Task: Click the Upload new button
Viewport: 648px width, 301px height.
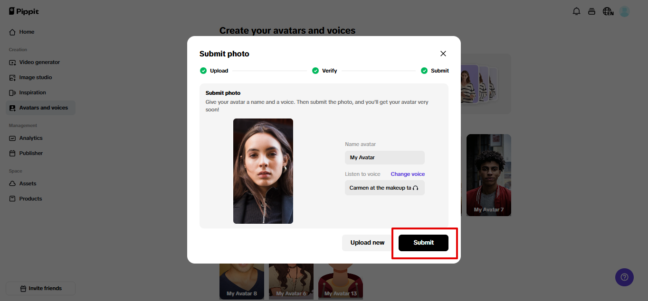Action: 367,243
